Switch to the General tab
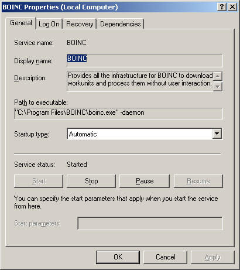240x270 pixels. [21, 23]
